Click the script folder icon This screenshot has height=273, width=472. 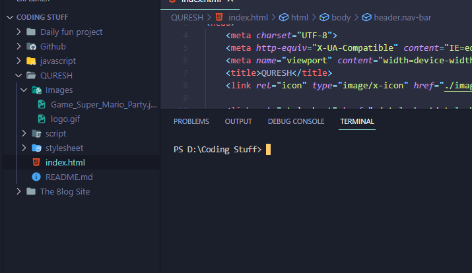click(36, 133)
